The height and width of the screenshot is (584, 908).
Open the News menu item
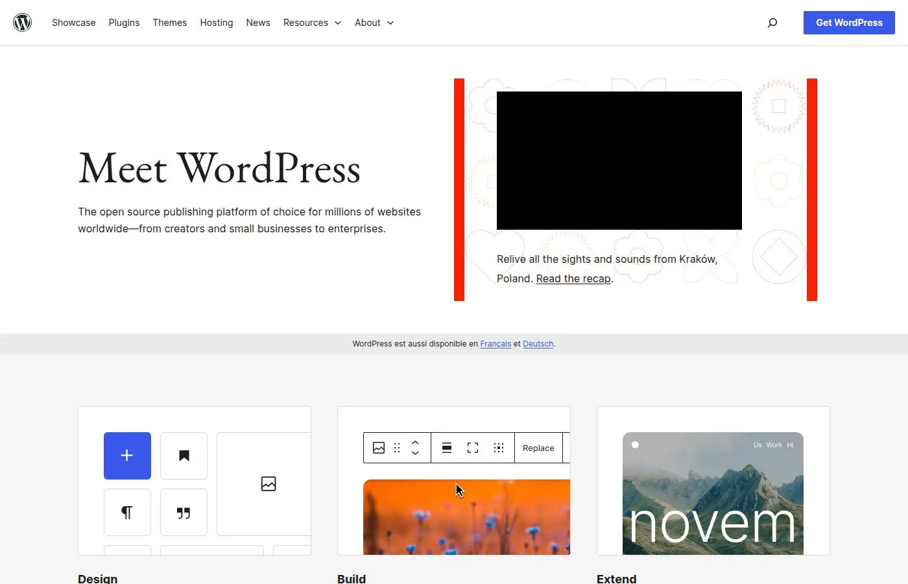point(258,23)
